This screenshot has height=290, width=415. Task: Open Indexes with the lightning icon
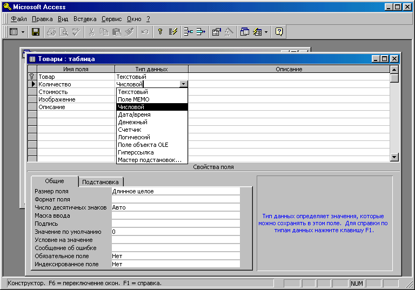(173, 32)
